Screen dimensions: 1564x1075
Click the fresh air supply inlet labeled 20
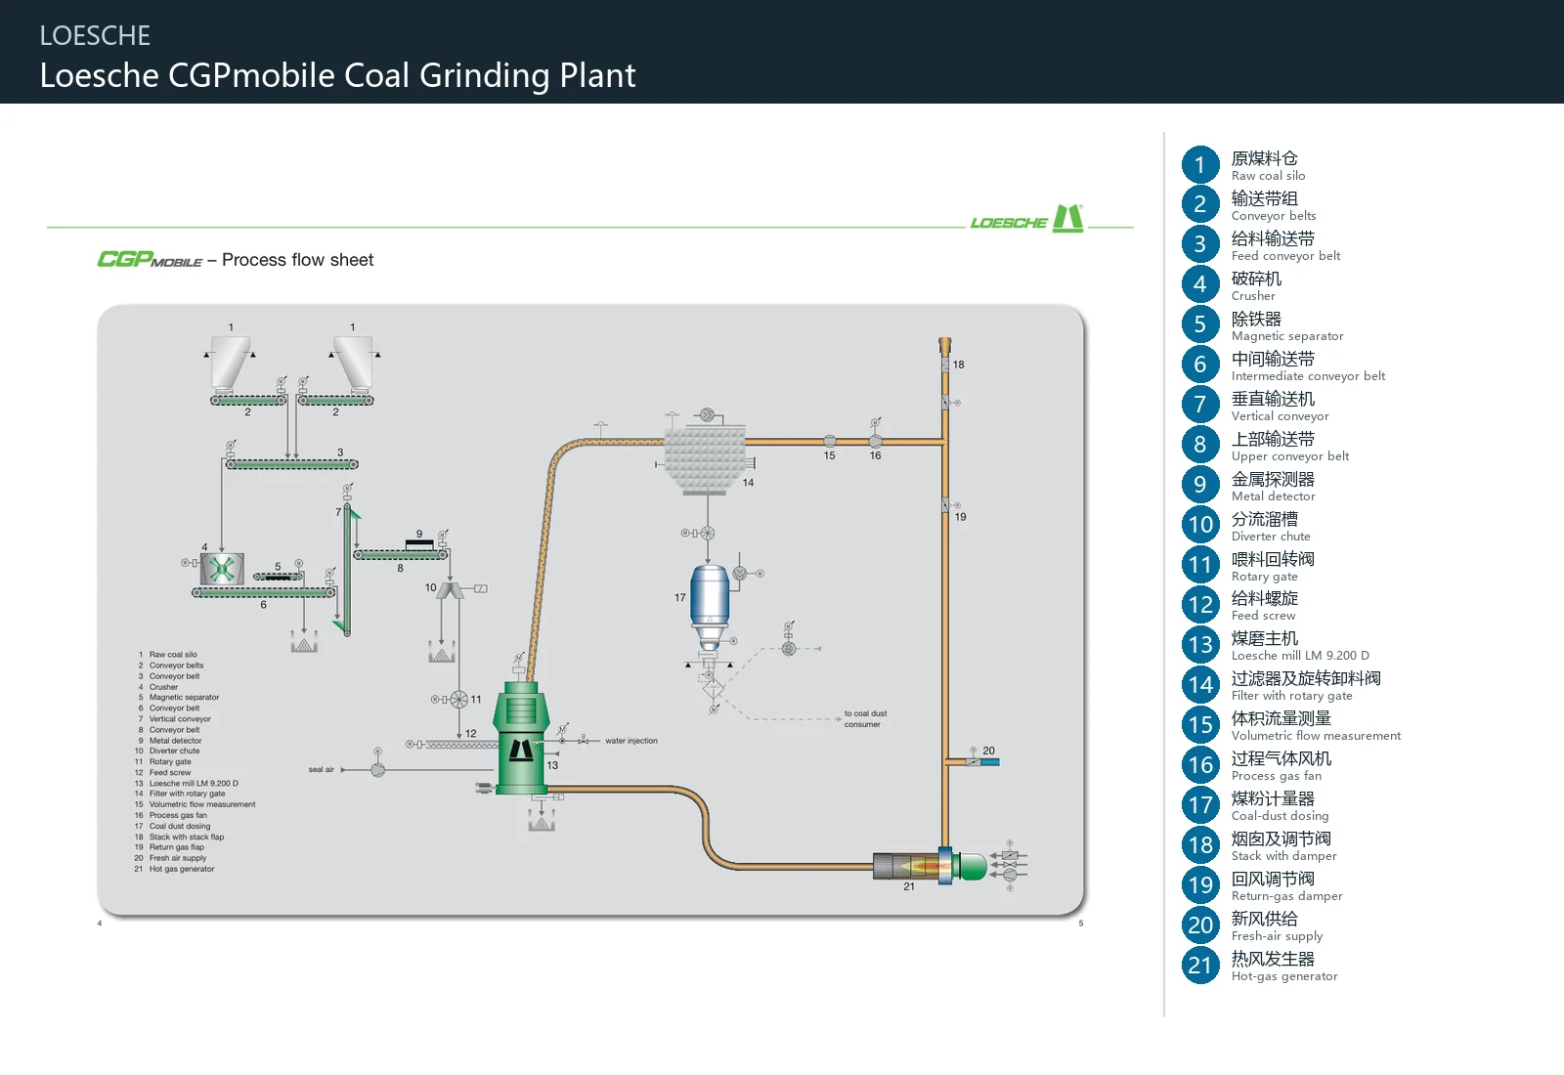(982, 761)
